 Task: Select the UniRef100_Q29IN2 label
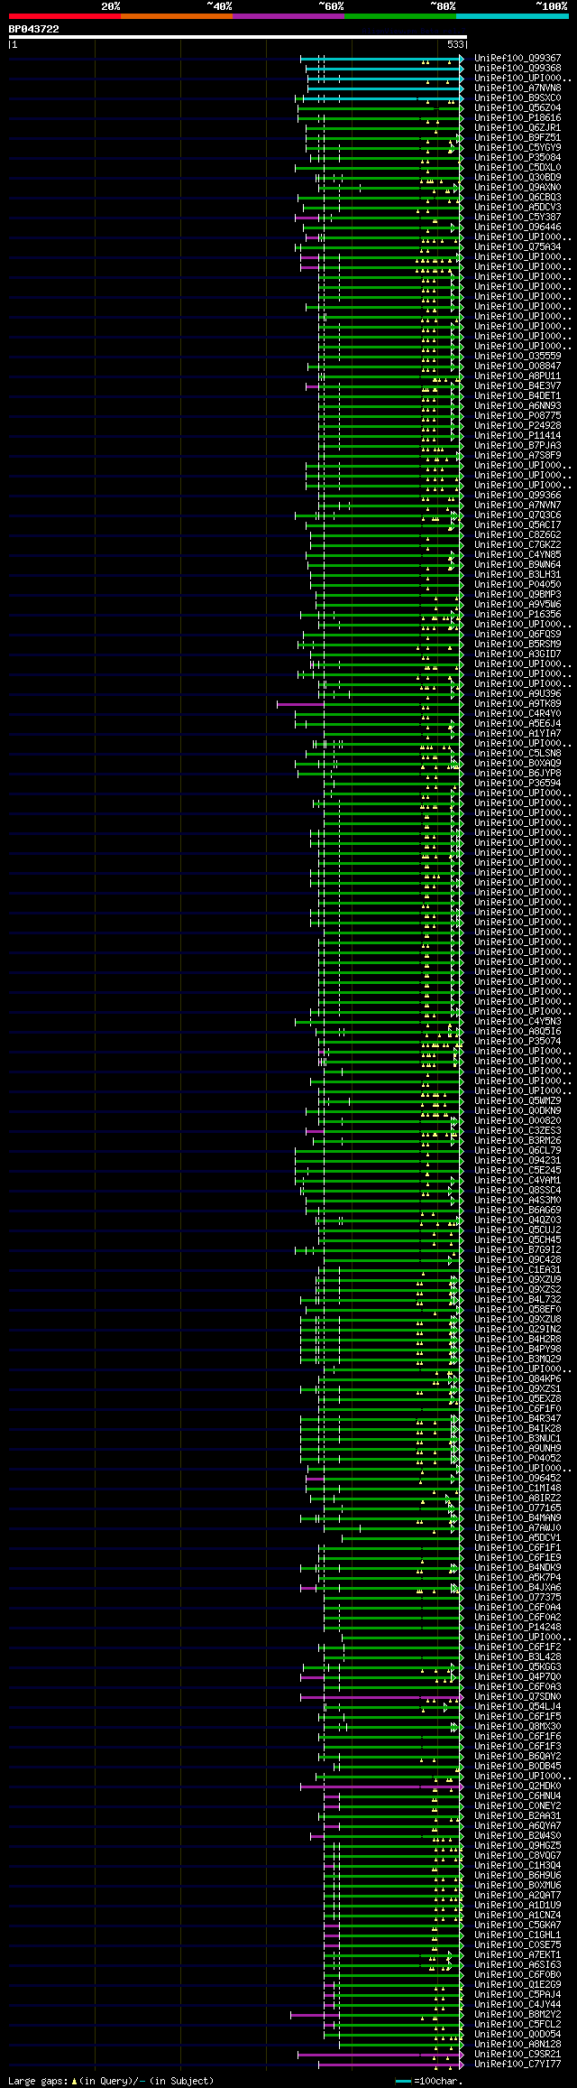517,1329
